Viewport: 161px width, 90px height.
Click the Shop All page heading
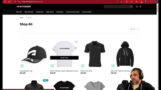[26, 24]
